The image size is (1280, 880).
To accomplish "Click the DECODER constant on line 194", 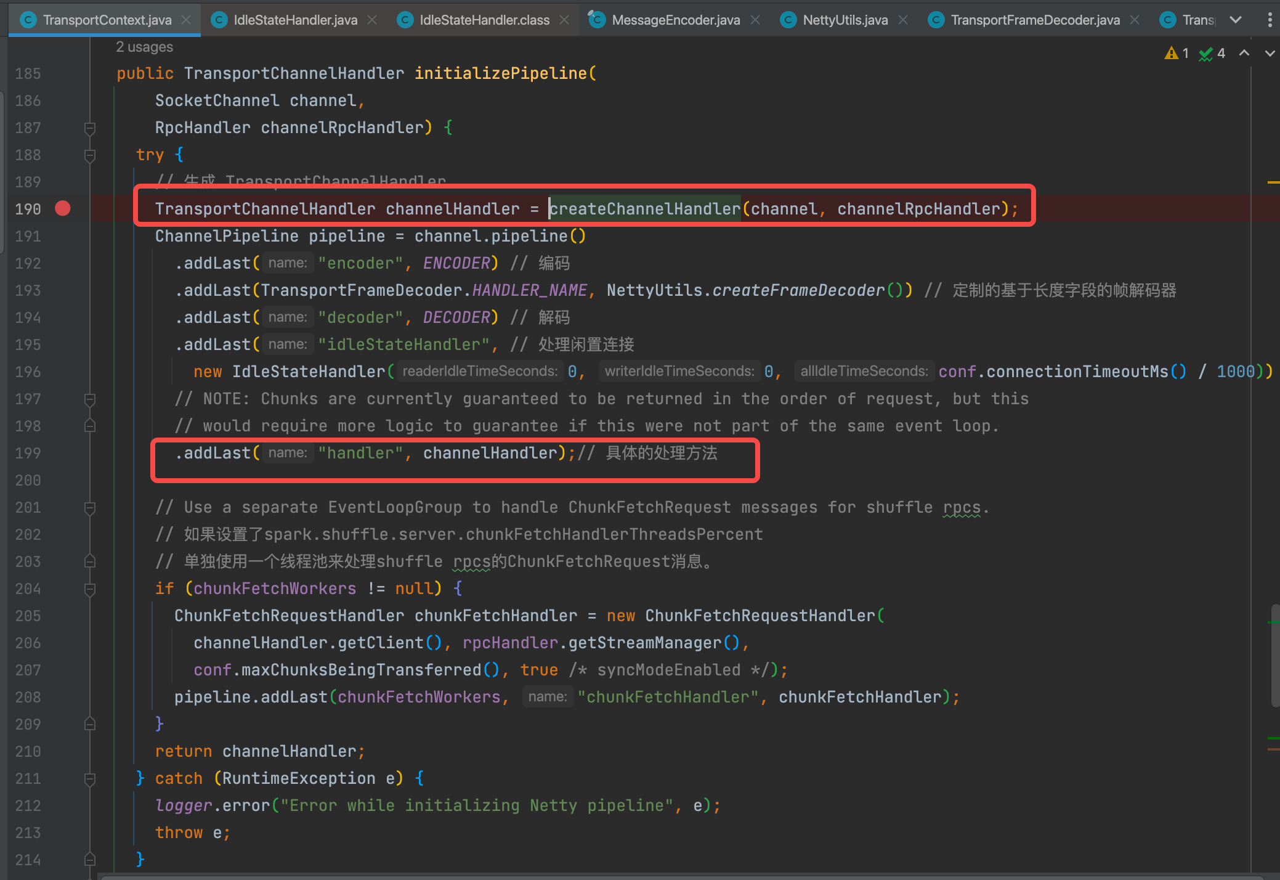I will tap(456, 317).
